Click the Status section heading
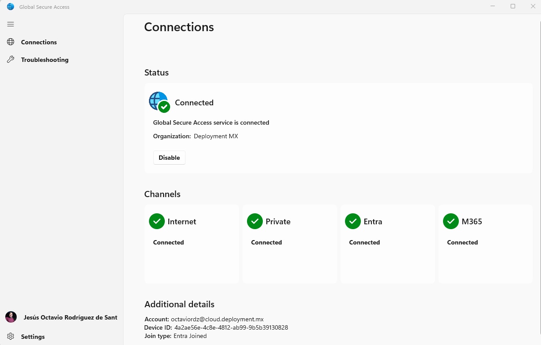Screen dimensions: 541x345 156,72
